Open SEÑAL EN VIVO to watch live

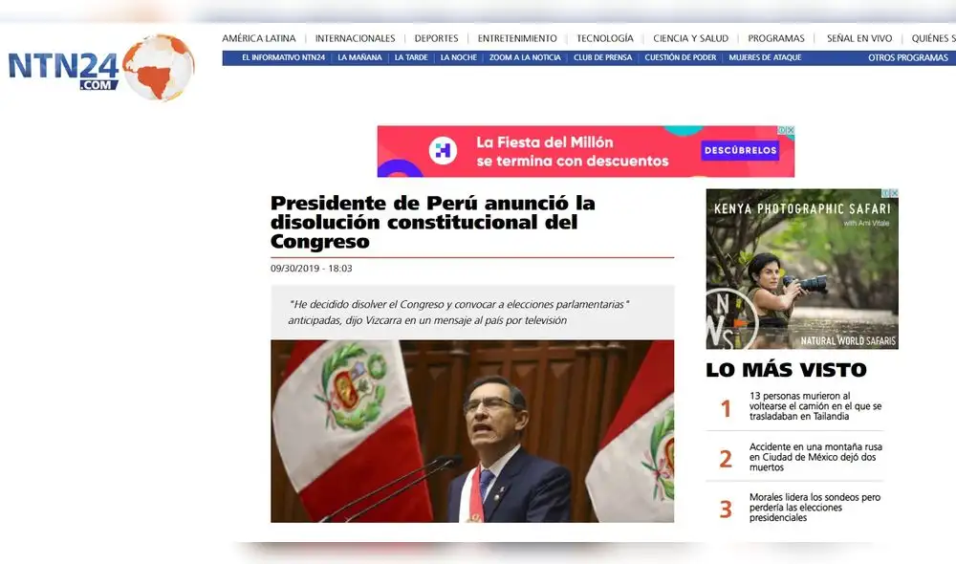click(858, 38)
